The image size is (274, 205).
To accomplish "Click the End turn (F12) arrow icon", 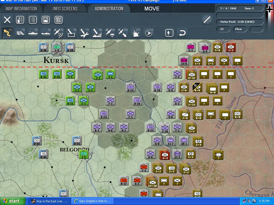I will (149, 33).
